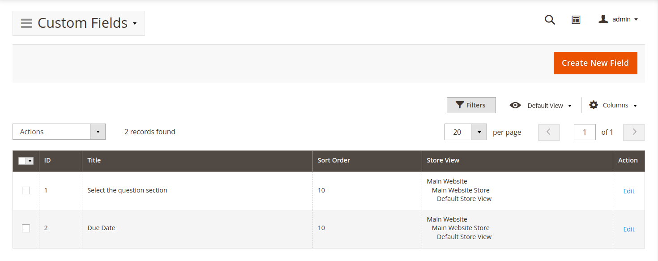Viewport: 658px width, 261px height.
Task: Click the eye icon beside Default View
Action: tap(515, 105)
